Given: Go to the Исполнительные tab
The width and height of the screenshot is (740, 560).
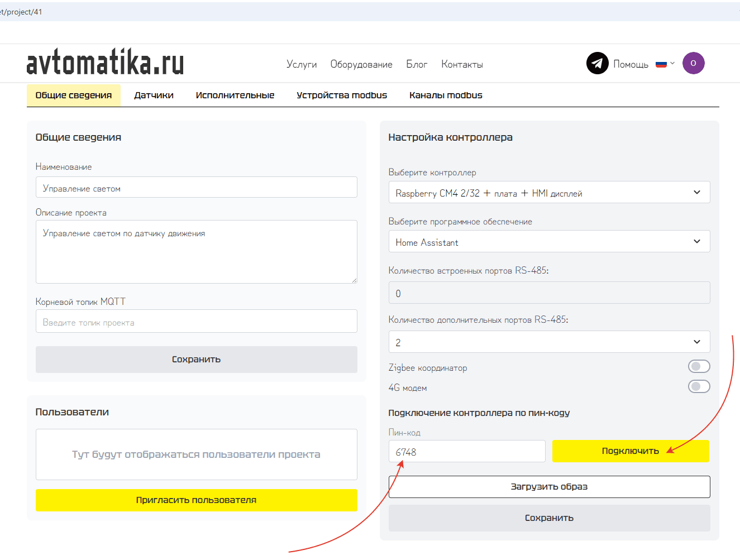Looking at the screenshot, I should point(235,95).
